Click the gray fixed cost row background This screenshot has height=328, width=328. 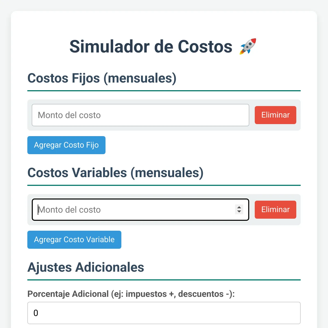[252, 128]
